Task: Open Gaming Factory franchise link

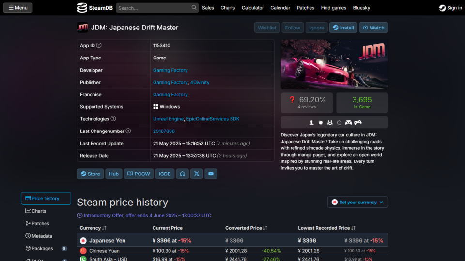Action: (x=170, y=94)
